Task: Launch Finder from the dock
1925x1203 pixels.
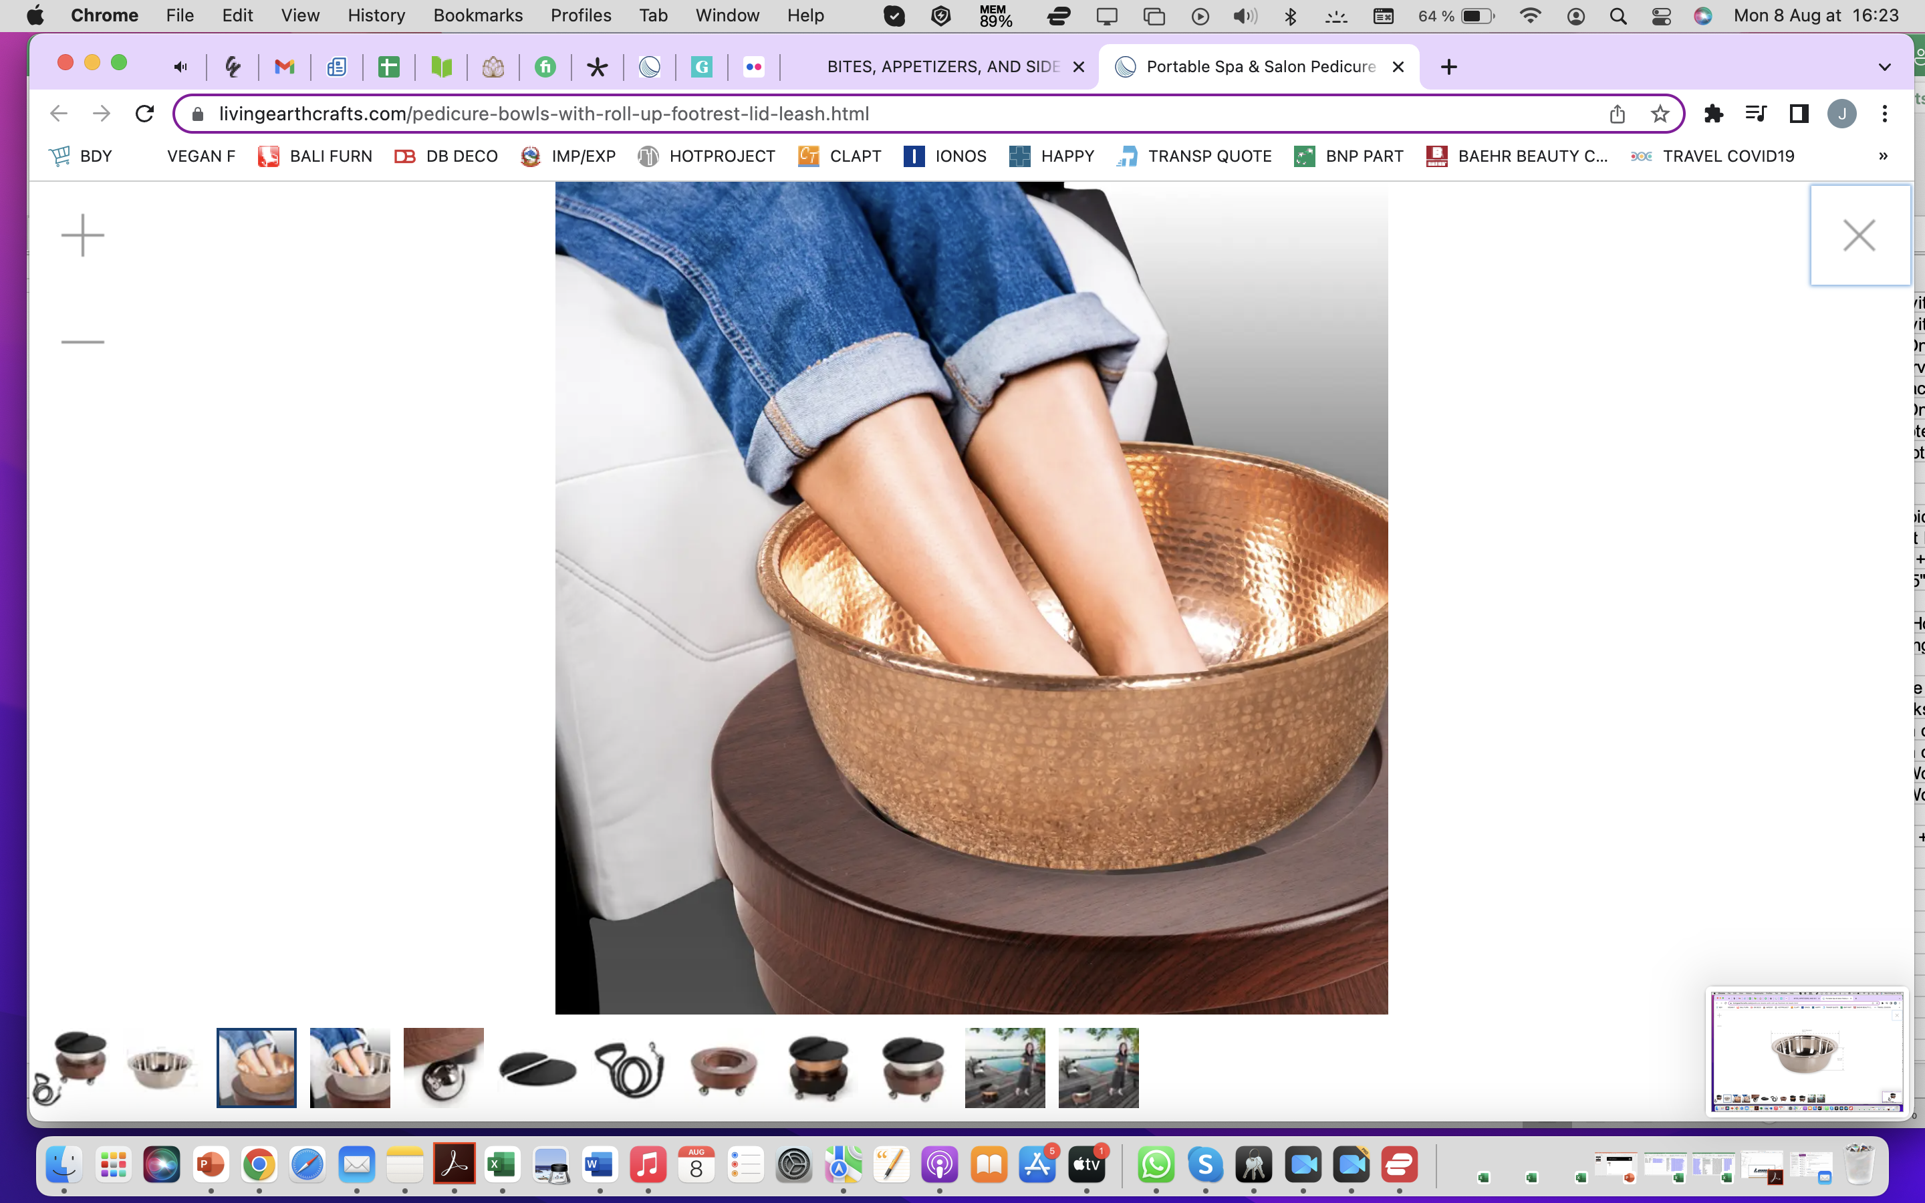Action: [63, 1166]
